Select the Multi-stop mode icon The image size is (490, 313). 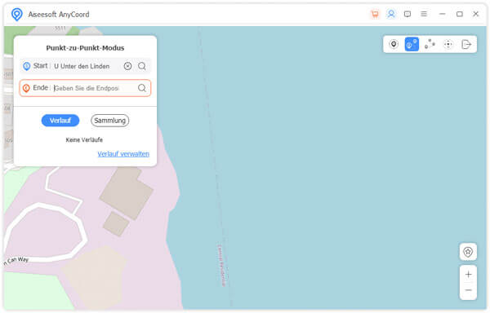430,44
